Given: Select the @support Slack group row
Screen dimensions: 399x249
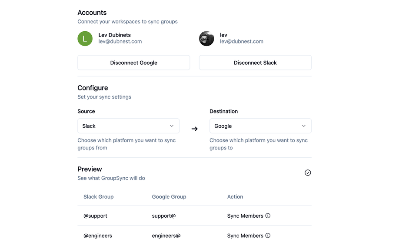Looking at the screenshot, I should tap(194, 216).
